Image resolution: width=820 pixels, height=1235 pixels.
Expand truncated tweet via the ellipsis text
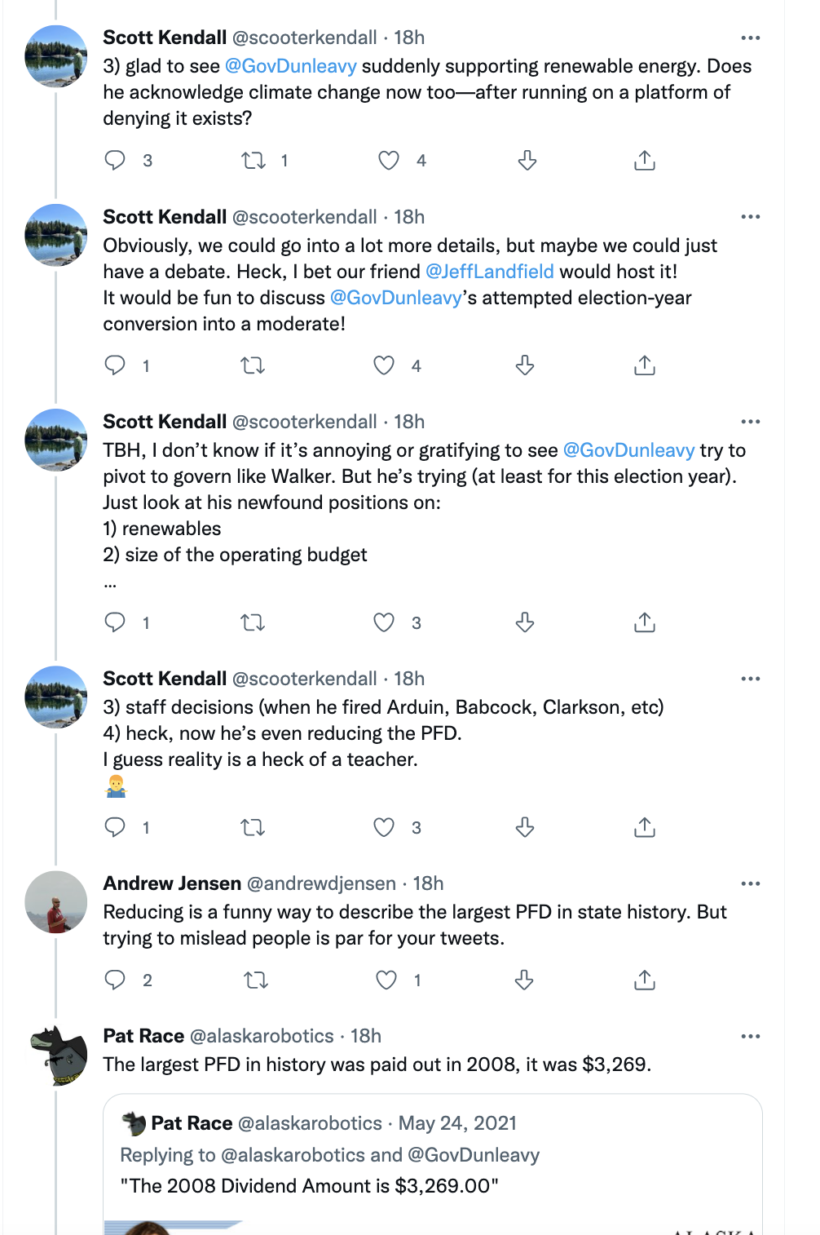pyautogui.click(x=110, y=582)
